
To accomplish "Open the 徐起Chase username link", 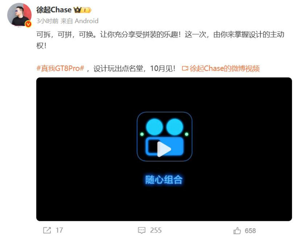I will point(54,10).
